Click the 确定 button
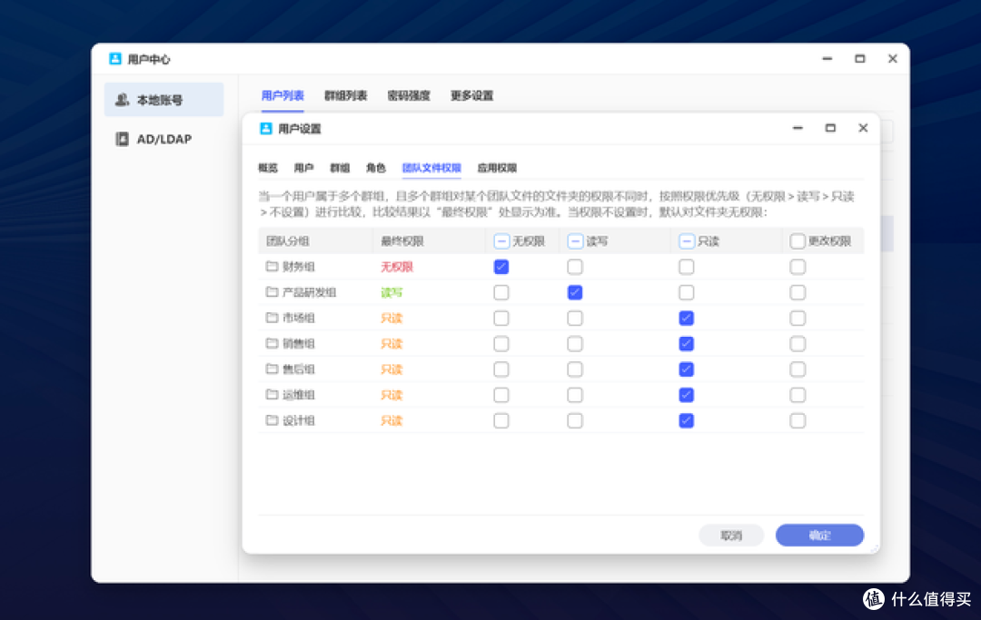Image resolution: width=981 pixels, height=620 pixels. click(819, 535)
